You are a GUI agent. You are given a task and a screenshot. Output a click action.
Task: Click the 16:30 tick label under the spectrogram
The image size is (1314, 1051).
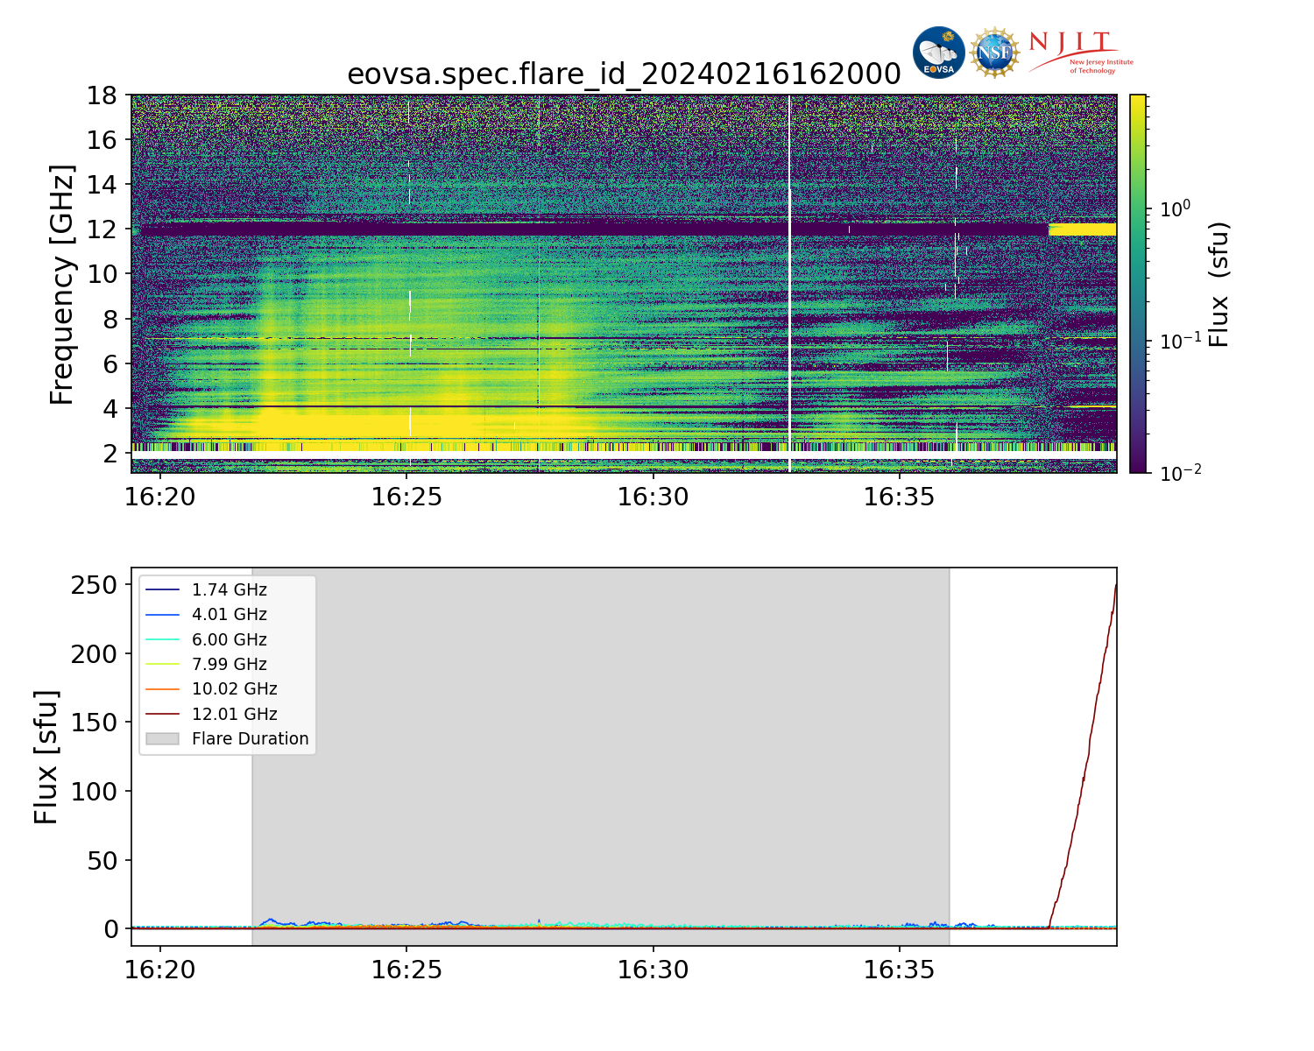click(x=653, y=498)
